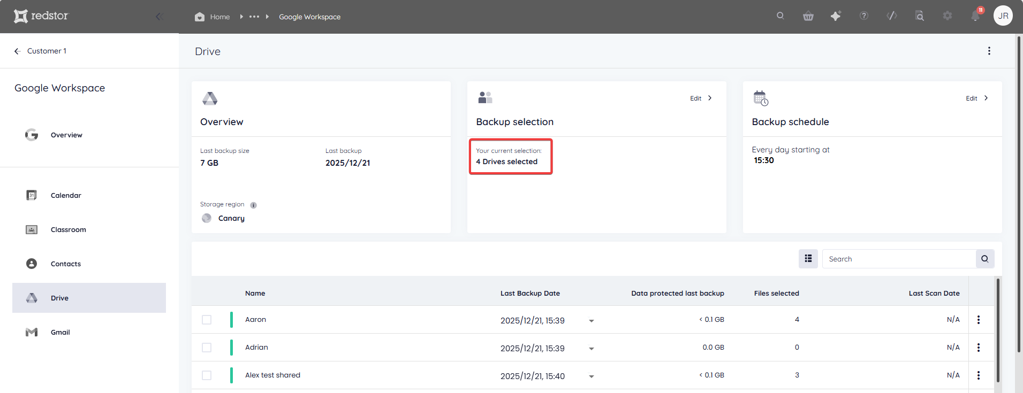Click Edit on the Backup schedule card
Image resolution: width=1023 pixels, height=393 pixels.
[x=977, y=98]
